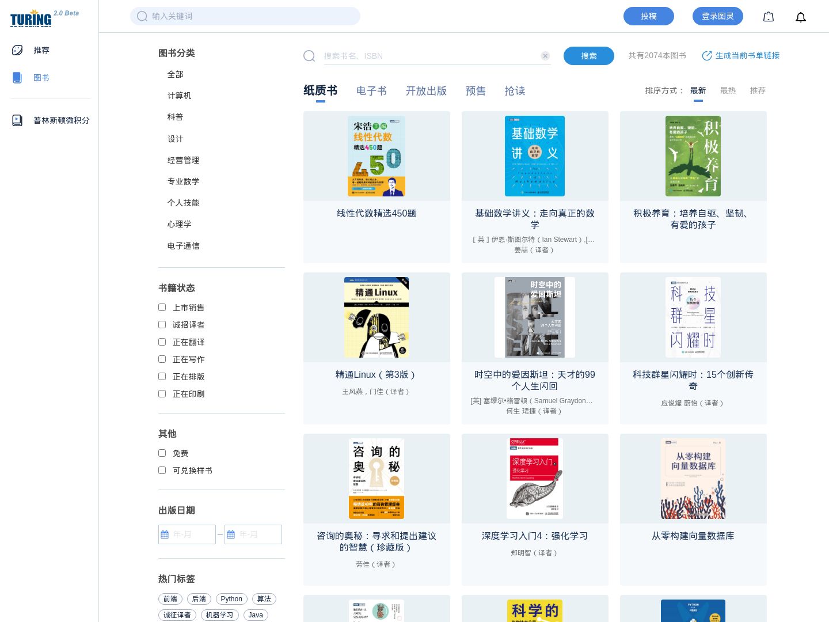The height and width of the screenshot is (622, 829).
Task: Enable the 可兑换样书 checkbox
Action: [x=162, y=471]
